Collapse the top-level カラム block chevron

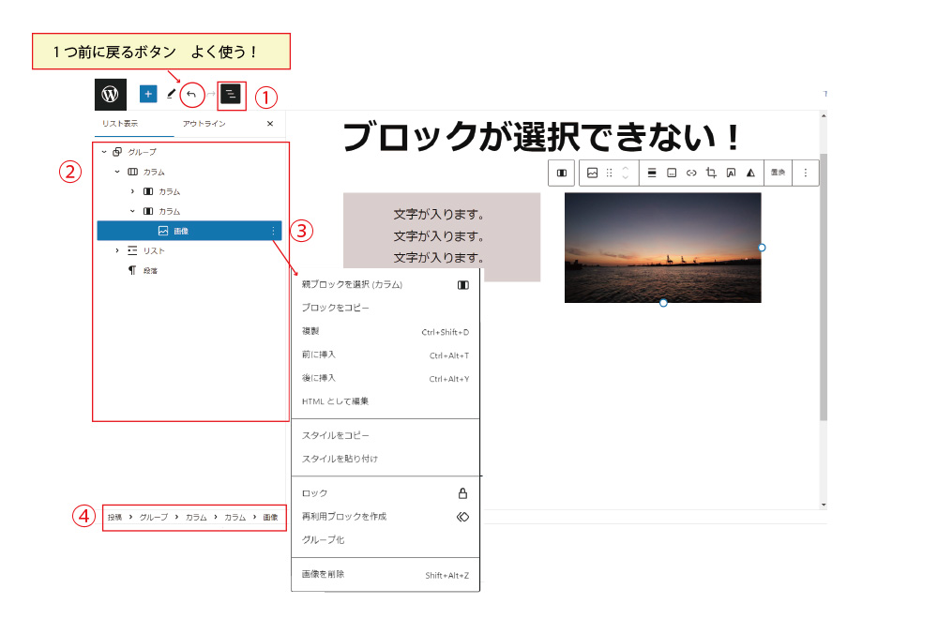tap(117, 172)
